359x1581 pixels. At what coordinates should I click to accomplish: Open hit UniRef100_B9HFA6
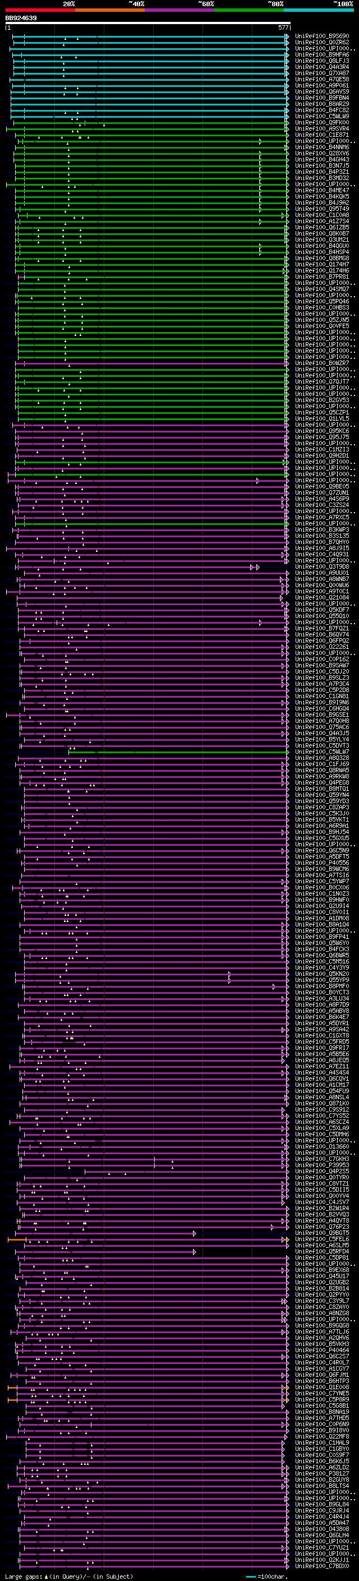[x=322, y=54]
